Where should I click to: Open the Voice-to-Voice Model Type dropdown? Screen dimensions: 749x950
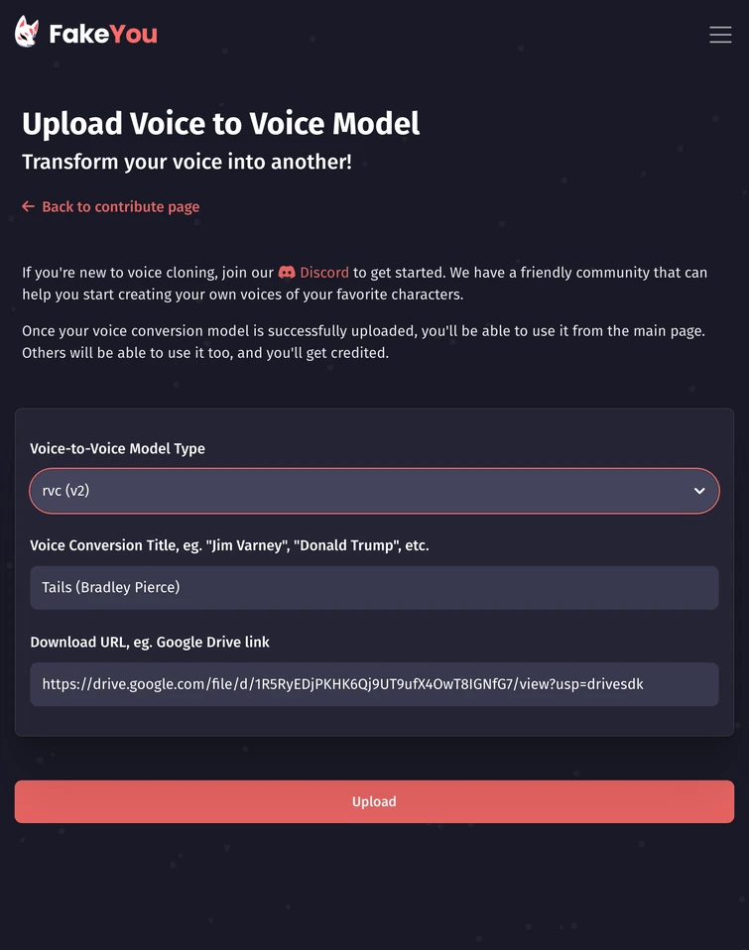coord(374,490)
